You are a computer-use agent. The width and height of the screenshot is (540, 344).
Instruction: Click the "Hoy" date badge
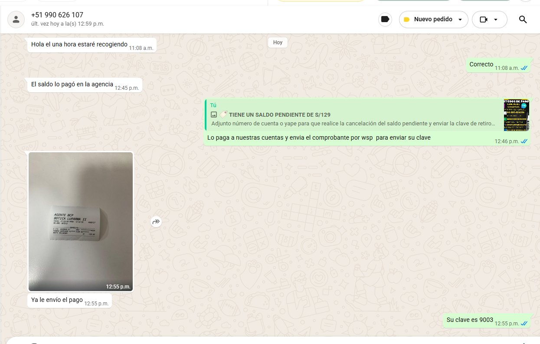278,43
